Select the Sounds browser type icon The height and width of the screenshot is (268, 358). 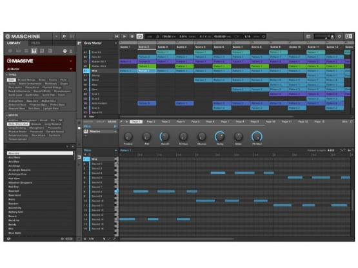(26, 51)
